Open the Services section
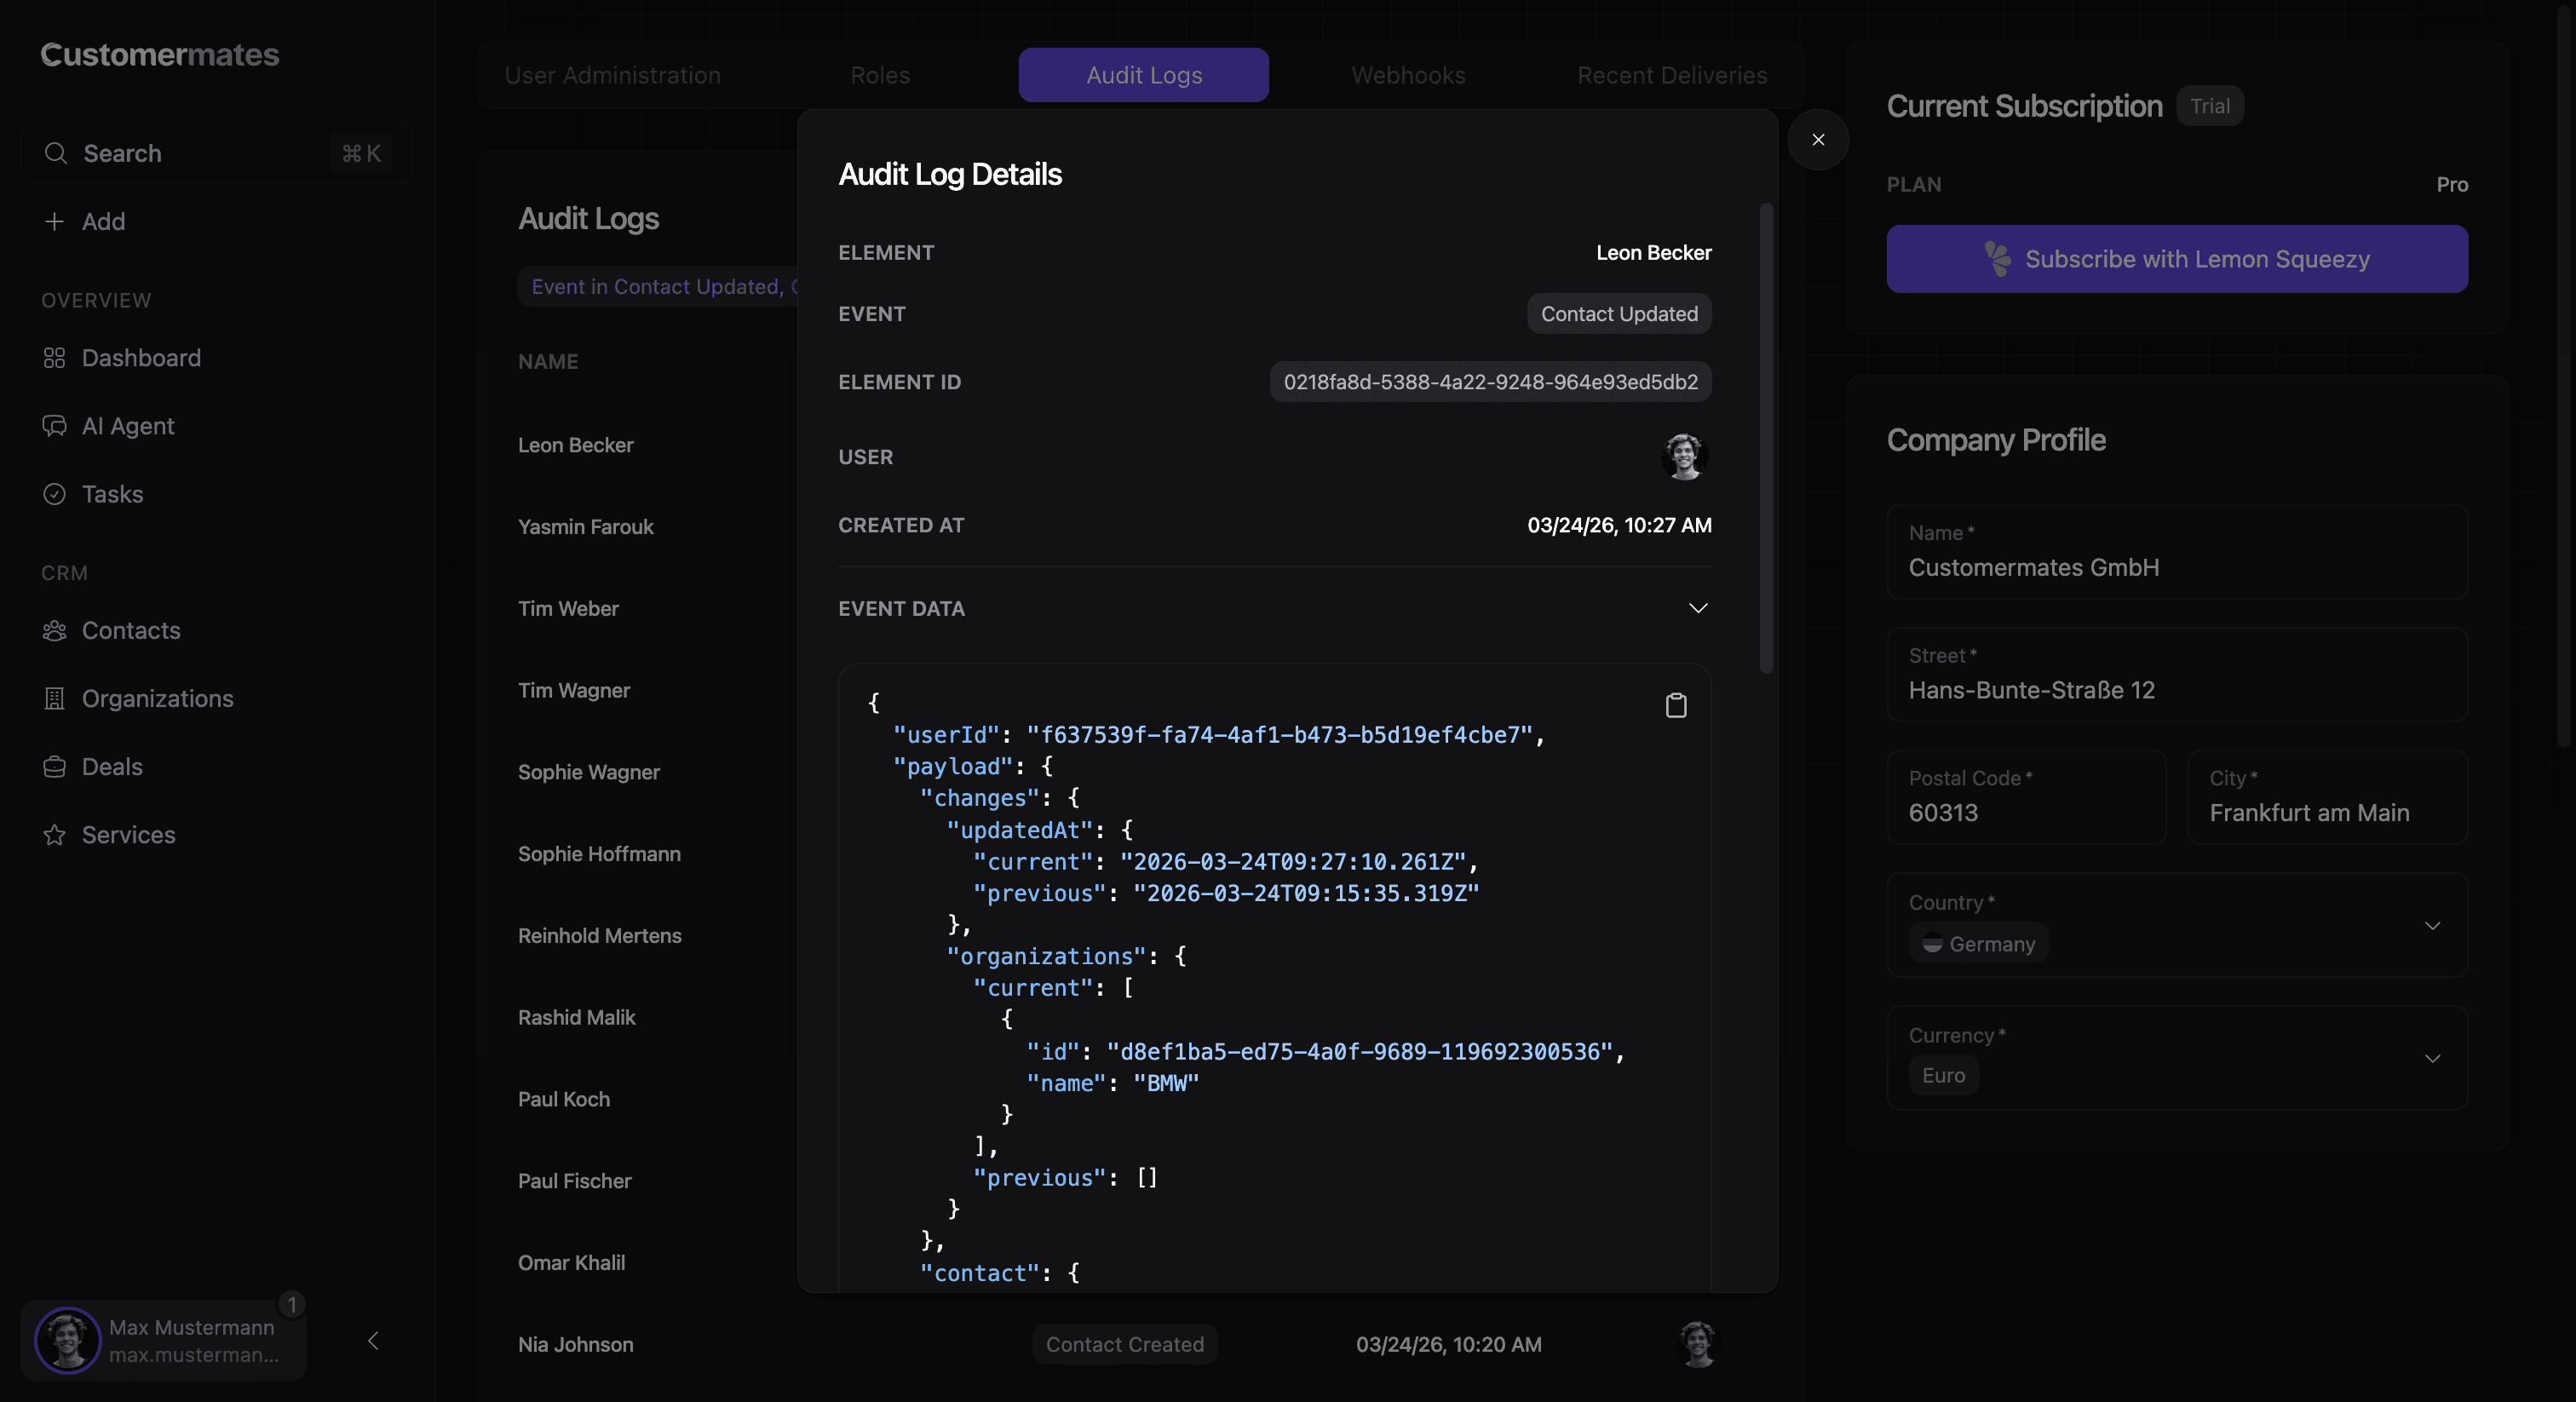Image resolution: width=2576 pixels, height=1402 pixels. point(128,834)
